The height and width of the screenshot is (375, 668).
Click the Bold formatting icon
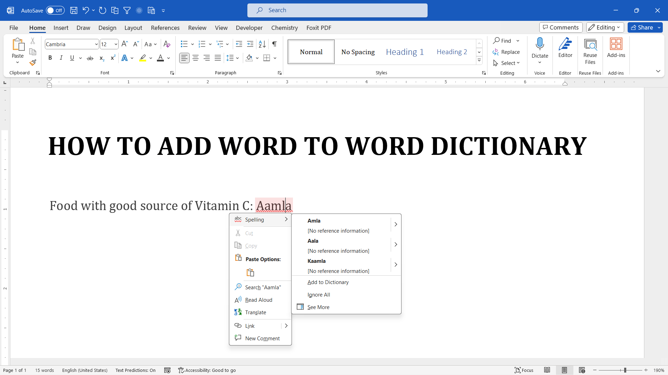point(50,58)
